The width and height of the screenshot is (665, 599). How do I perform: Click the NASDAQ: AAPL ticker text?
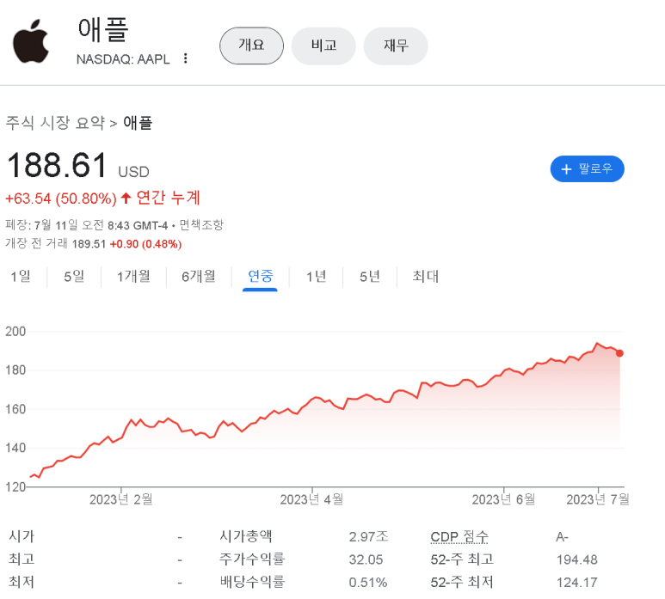tap(123, 59)
